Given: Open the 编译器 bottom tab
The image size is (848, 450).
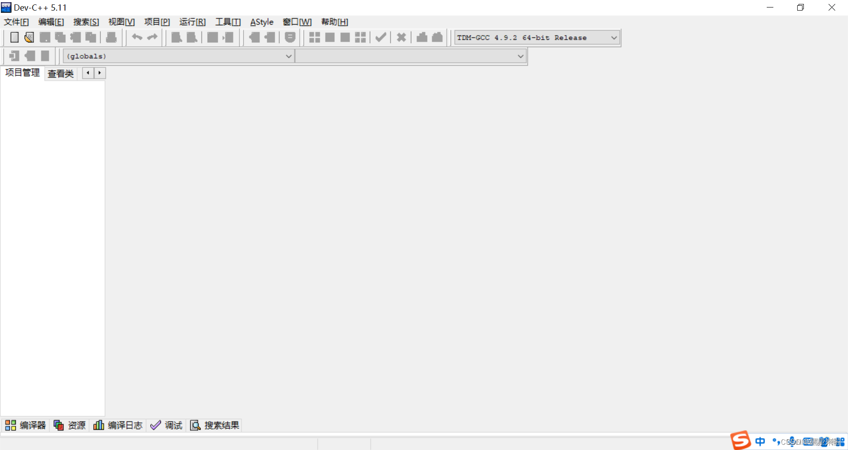Looking at the screenshot, I should [x=25, y=425].
